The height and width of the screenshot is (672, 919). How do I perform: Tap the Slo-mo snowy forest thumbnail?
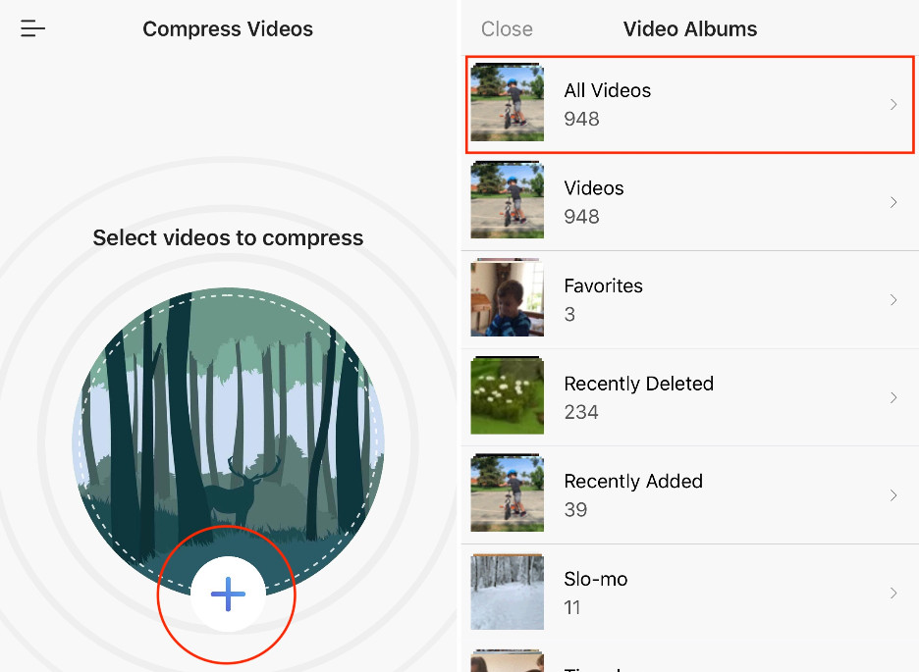(507, 592)
